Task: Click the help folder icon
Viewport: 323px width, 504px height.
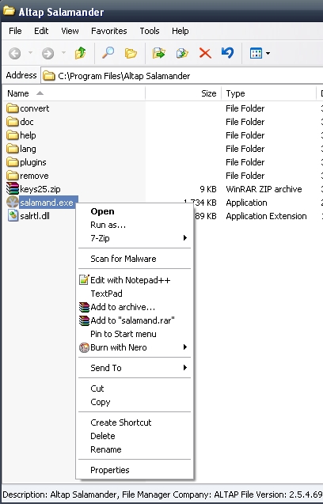Action: coord(13,135)
